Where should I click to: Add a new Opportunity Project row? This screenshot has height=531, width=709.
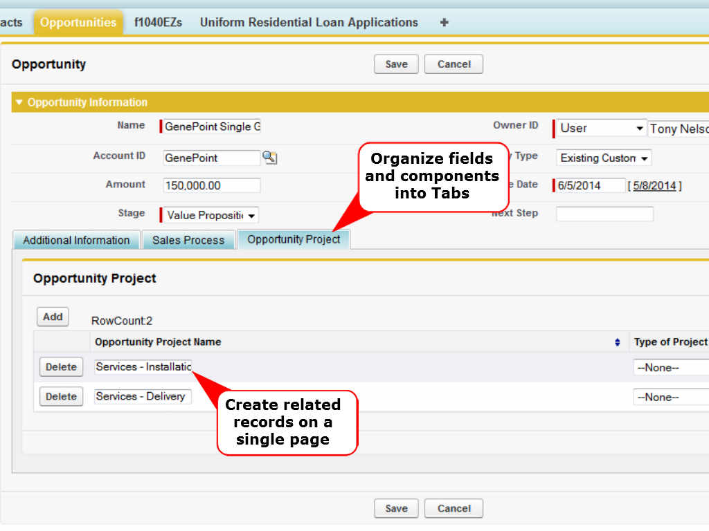pos(53,317)
